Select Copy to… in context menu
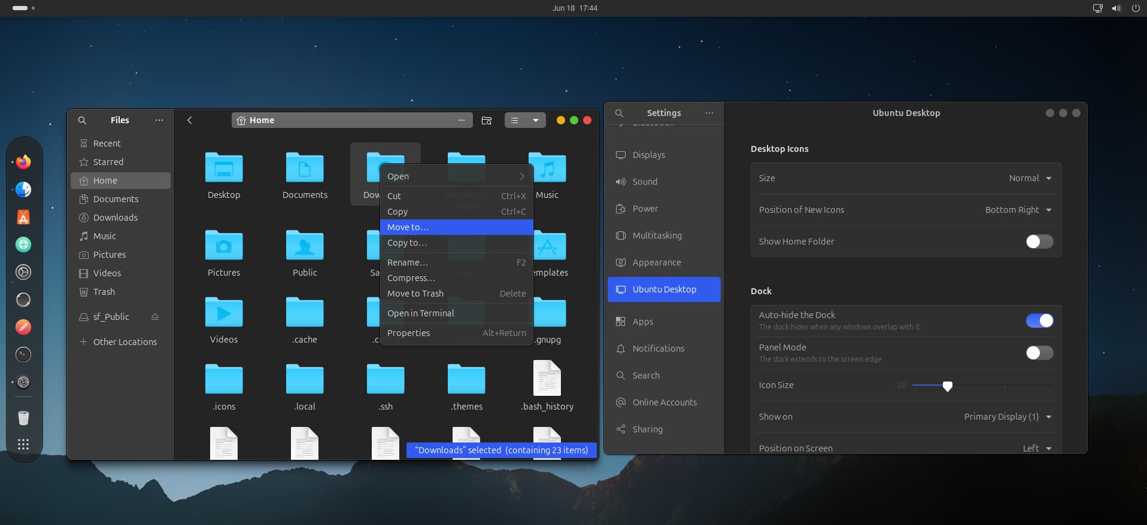1147x525 pixels. [456, 243]
